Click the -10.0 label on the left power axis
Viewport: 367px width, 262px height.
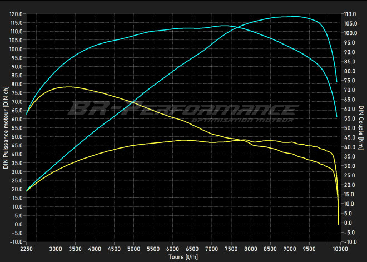(x=16, y=242)
